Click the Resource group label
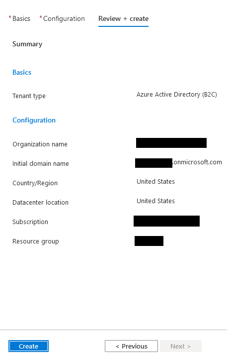 36,241
